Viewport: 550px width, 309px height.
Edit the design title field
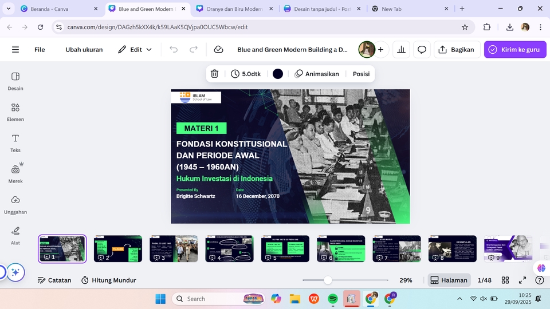pyautogui.click(x=292, y=49)
